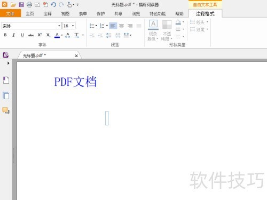267x200 pixels.
Task: Open the 不透明度 opacity control
Action: point(167,30)
